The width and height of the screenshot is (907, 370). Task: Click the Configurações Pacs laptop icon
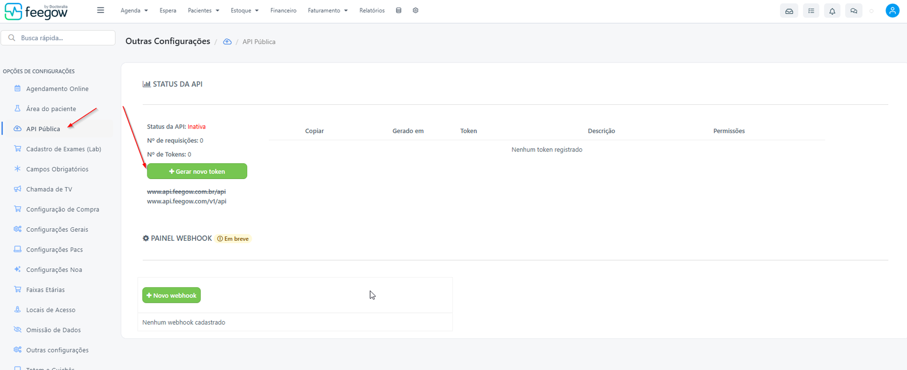click(18, 249)
